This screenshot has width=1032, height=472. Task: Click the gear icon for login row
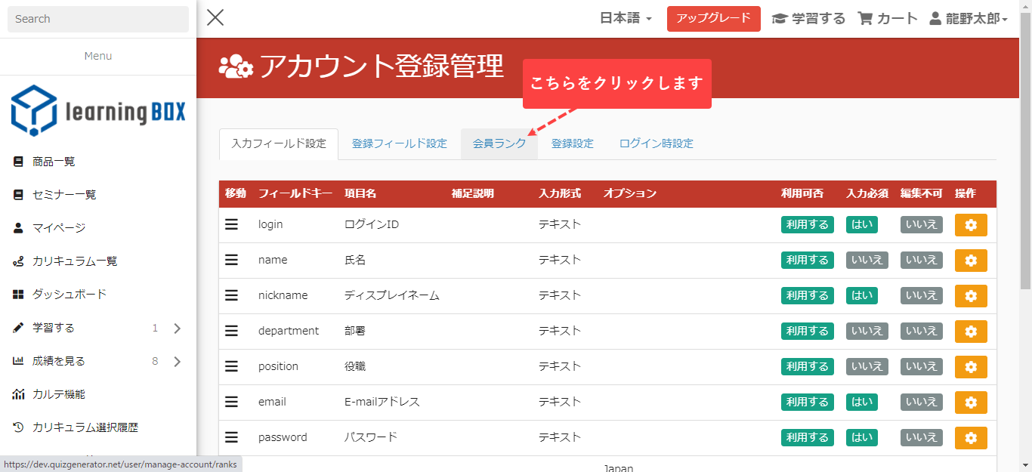[971, 225]
